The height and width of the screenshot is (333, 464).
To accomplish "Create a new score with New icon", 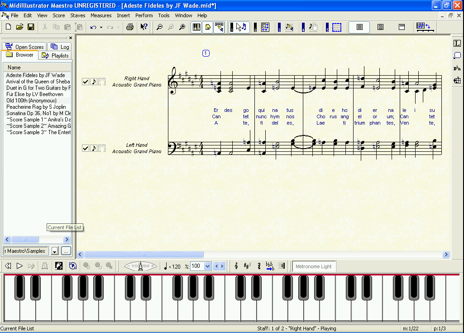I will click(8, 27).
